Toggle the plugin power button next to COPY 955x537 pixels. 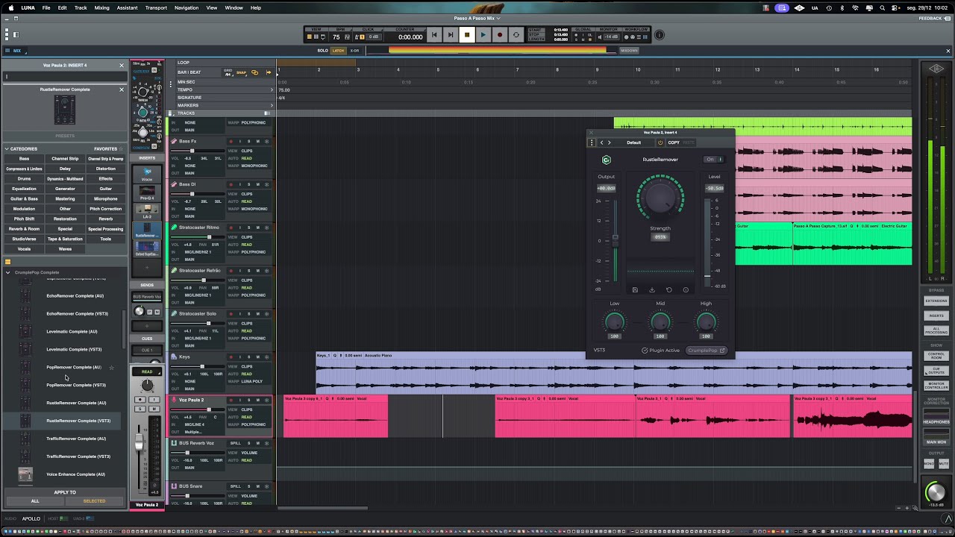coord(660,142)
